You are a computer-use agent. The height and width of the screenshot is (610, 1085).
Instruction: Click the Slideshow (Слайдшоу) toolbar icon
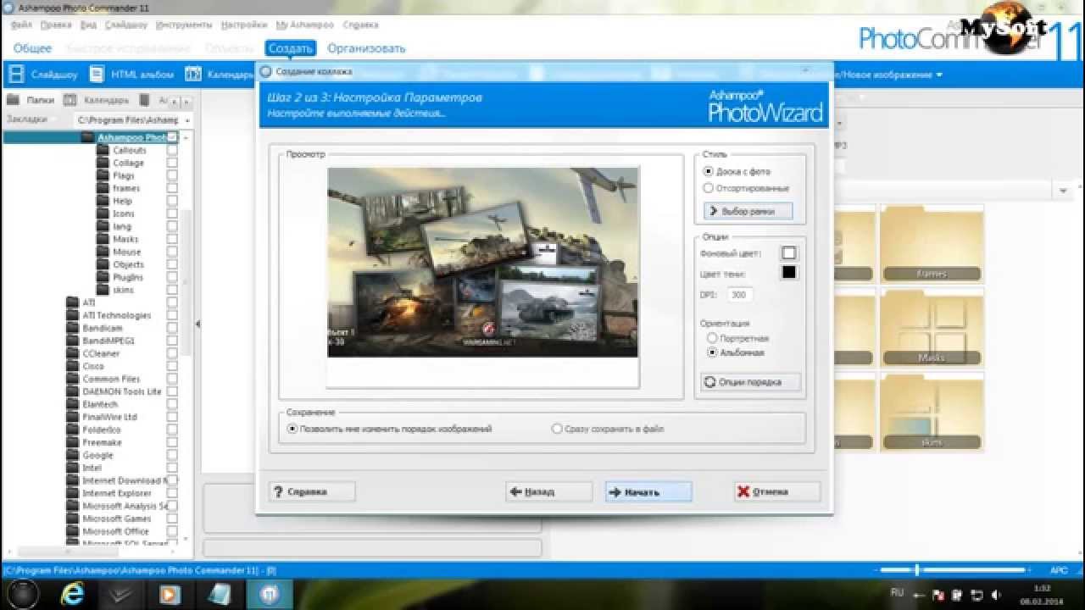click(x=15, y=75)
